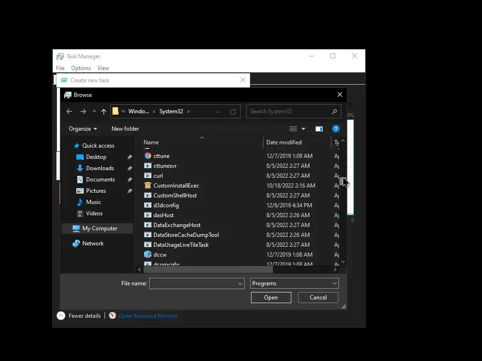Select the DataExchangeHost file
Image resolution: width=482 pixels, height=361 pixels.
click(177, 225)
